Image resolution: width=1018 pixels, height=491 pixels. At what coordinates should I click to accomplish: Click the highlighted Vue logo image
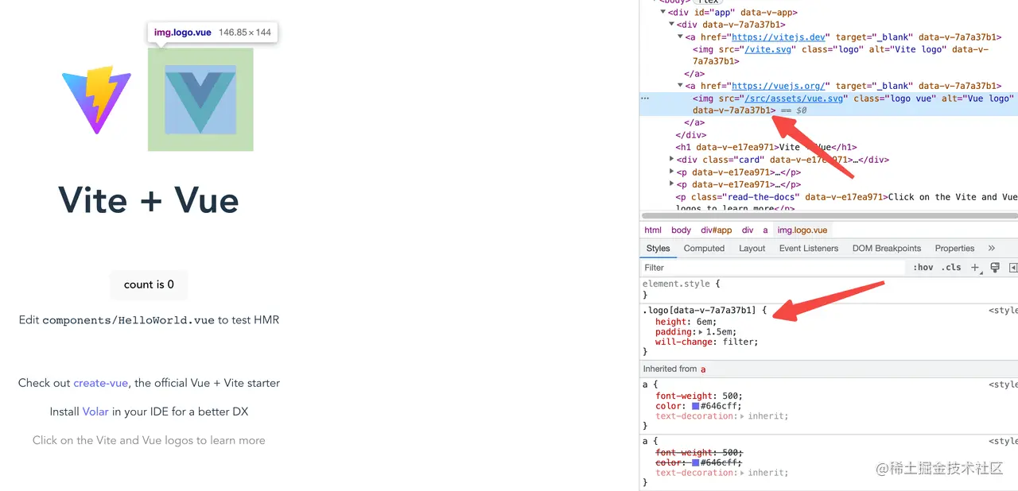tap(200, 99)
